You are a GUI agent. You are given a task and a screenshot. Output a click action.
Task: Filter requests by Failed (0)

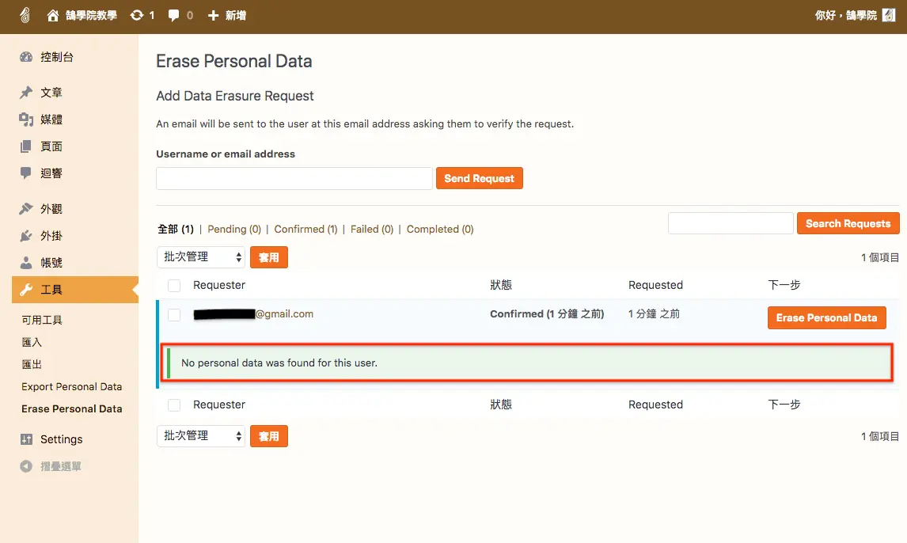(x=372, y=229)
